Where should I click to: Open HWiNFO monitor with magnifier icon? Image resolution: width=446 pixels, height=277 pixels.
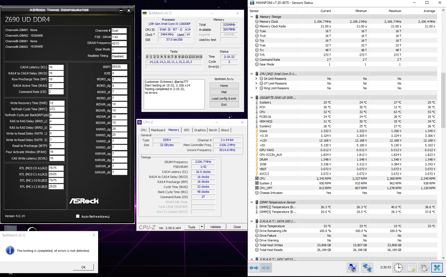point(352,268)
